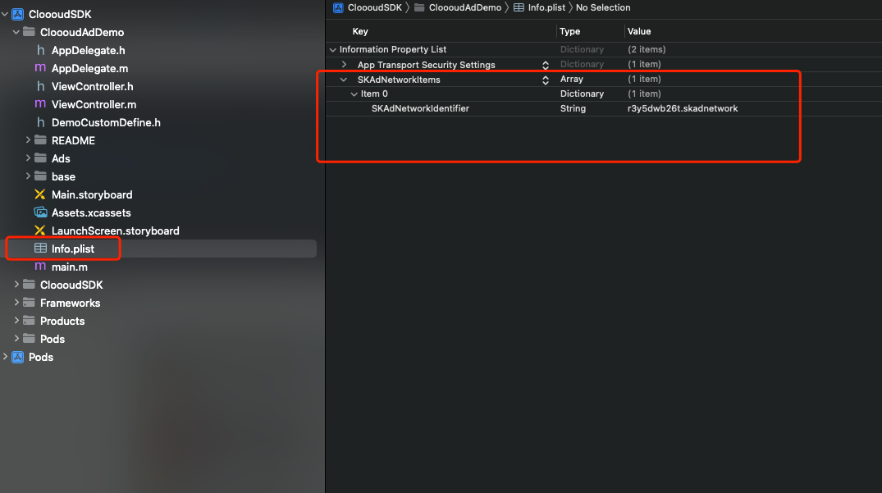Click the 'm' icon beside ViewController.m
Viewport: 882px width, 493px height.
tap(40, 104)
